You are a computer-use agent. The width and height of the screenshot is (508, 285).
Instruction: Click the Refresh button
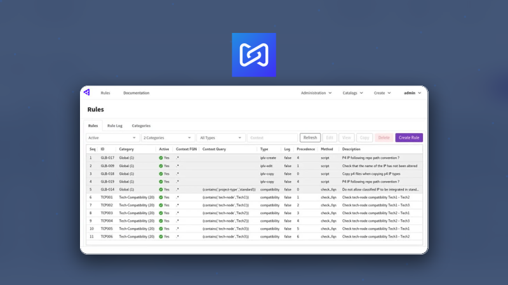310,137
